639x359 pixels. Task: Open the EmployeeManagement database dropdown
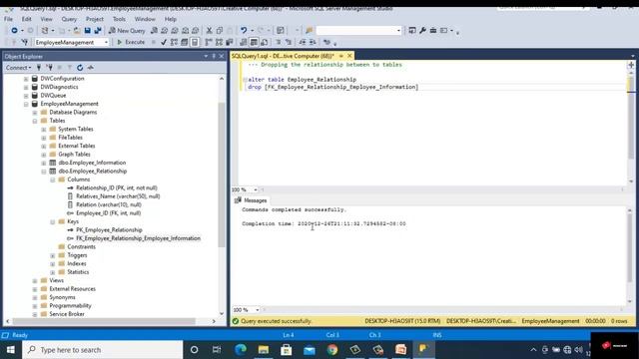point(106,42)
